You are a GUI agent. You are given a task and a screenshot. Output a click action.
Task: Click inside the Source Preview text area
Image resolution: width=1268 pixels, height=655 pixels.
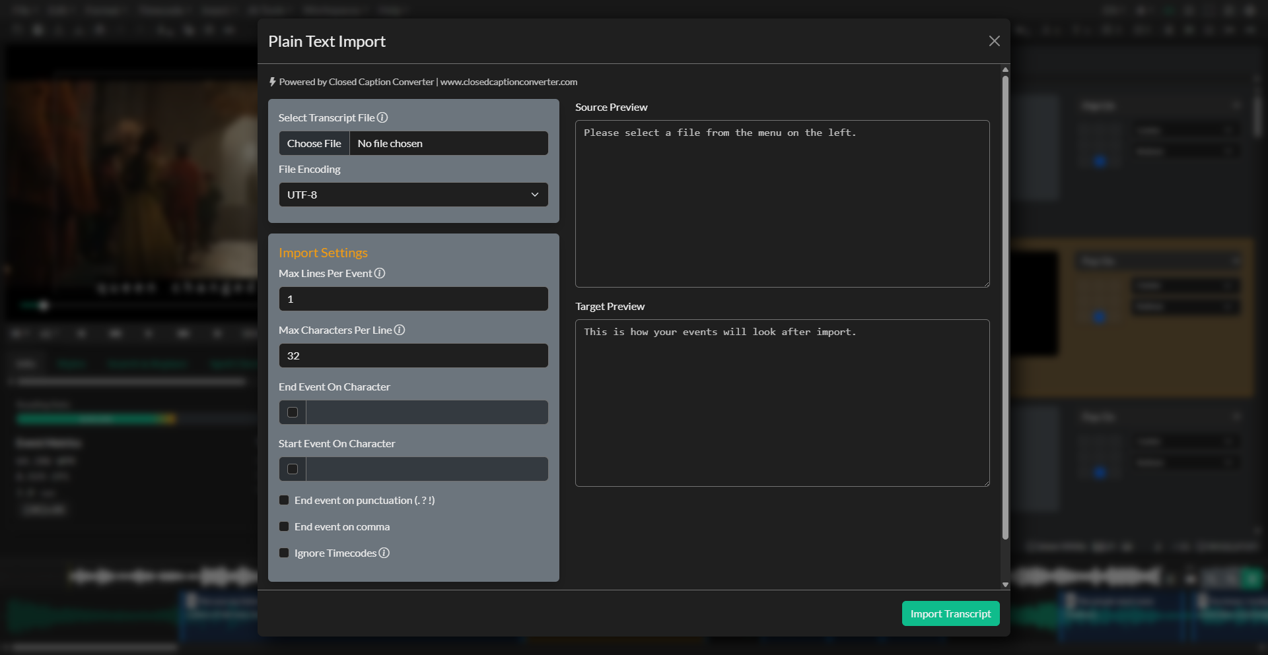click(781, 203)
